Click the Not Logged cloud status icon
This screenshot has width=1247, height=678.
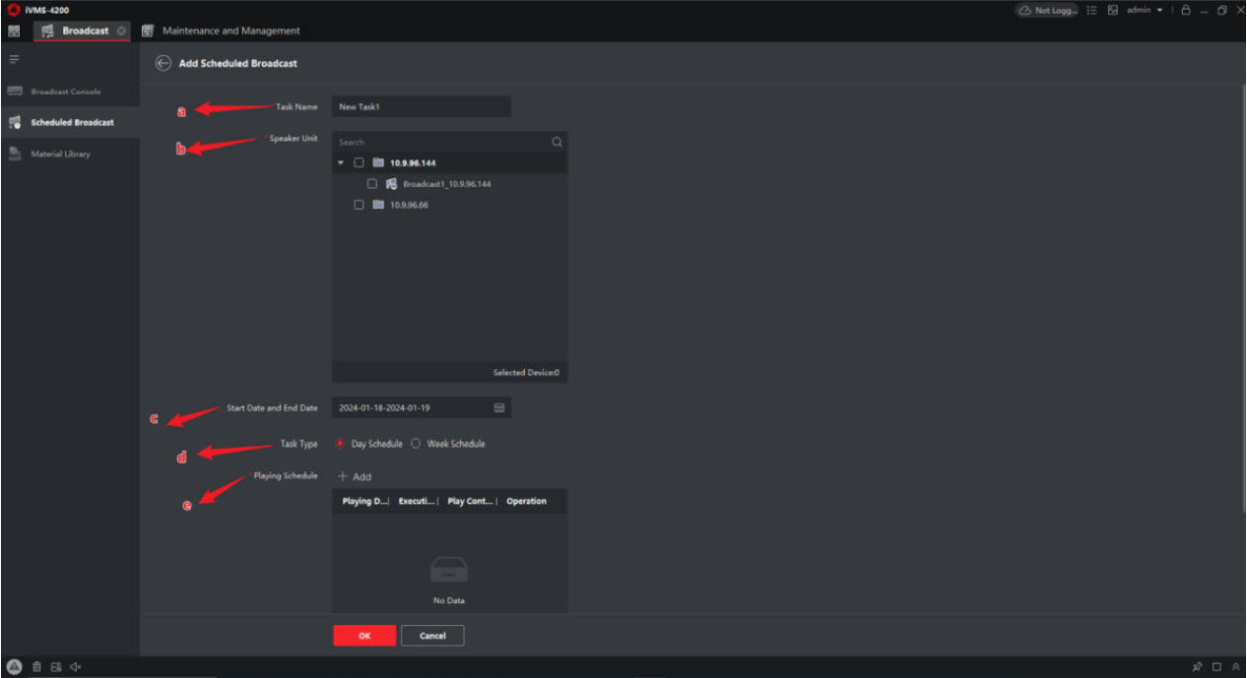(x=1025, y=10)
